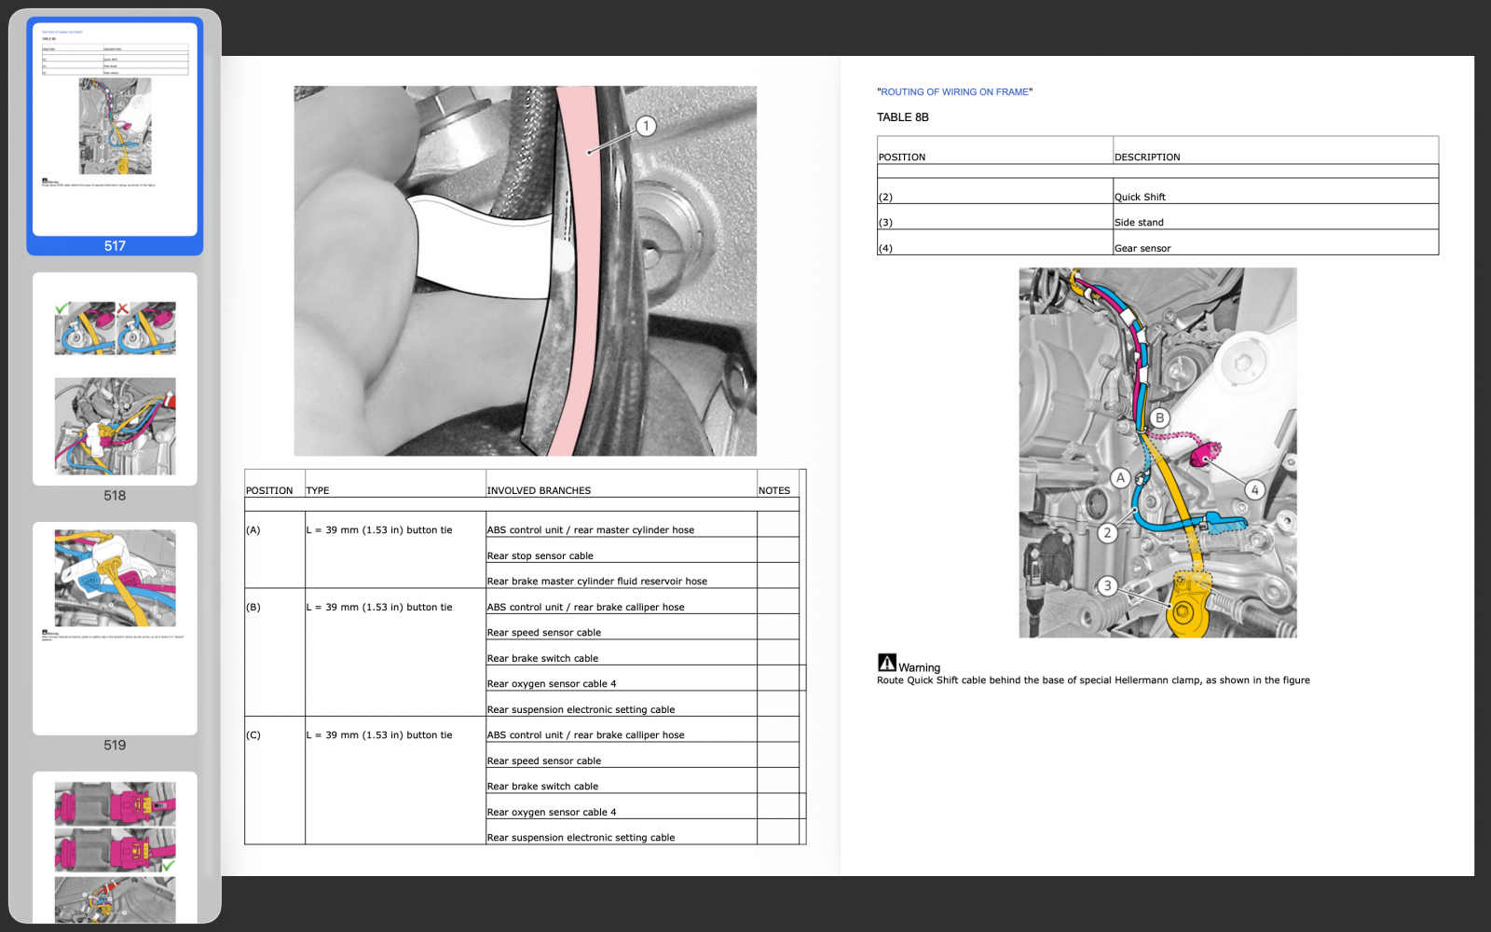
Task: Click callout circle 1 on the hose photo
Action: [x=646, y=127]
